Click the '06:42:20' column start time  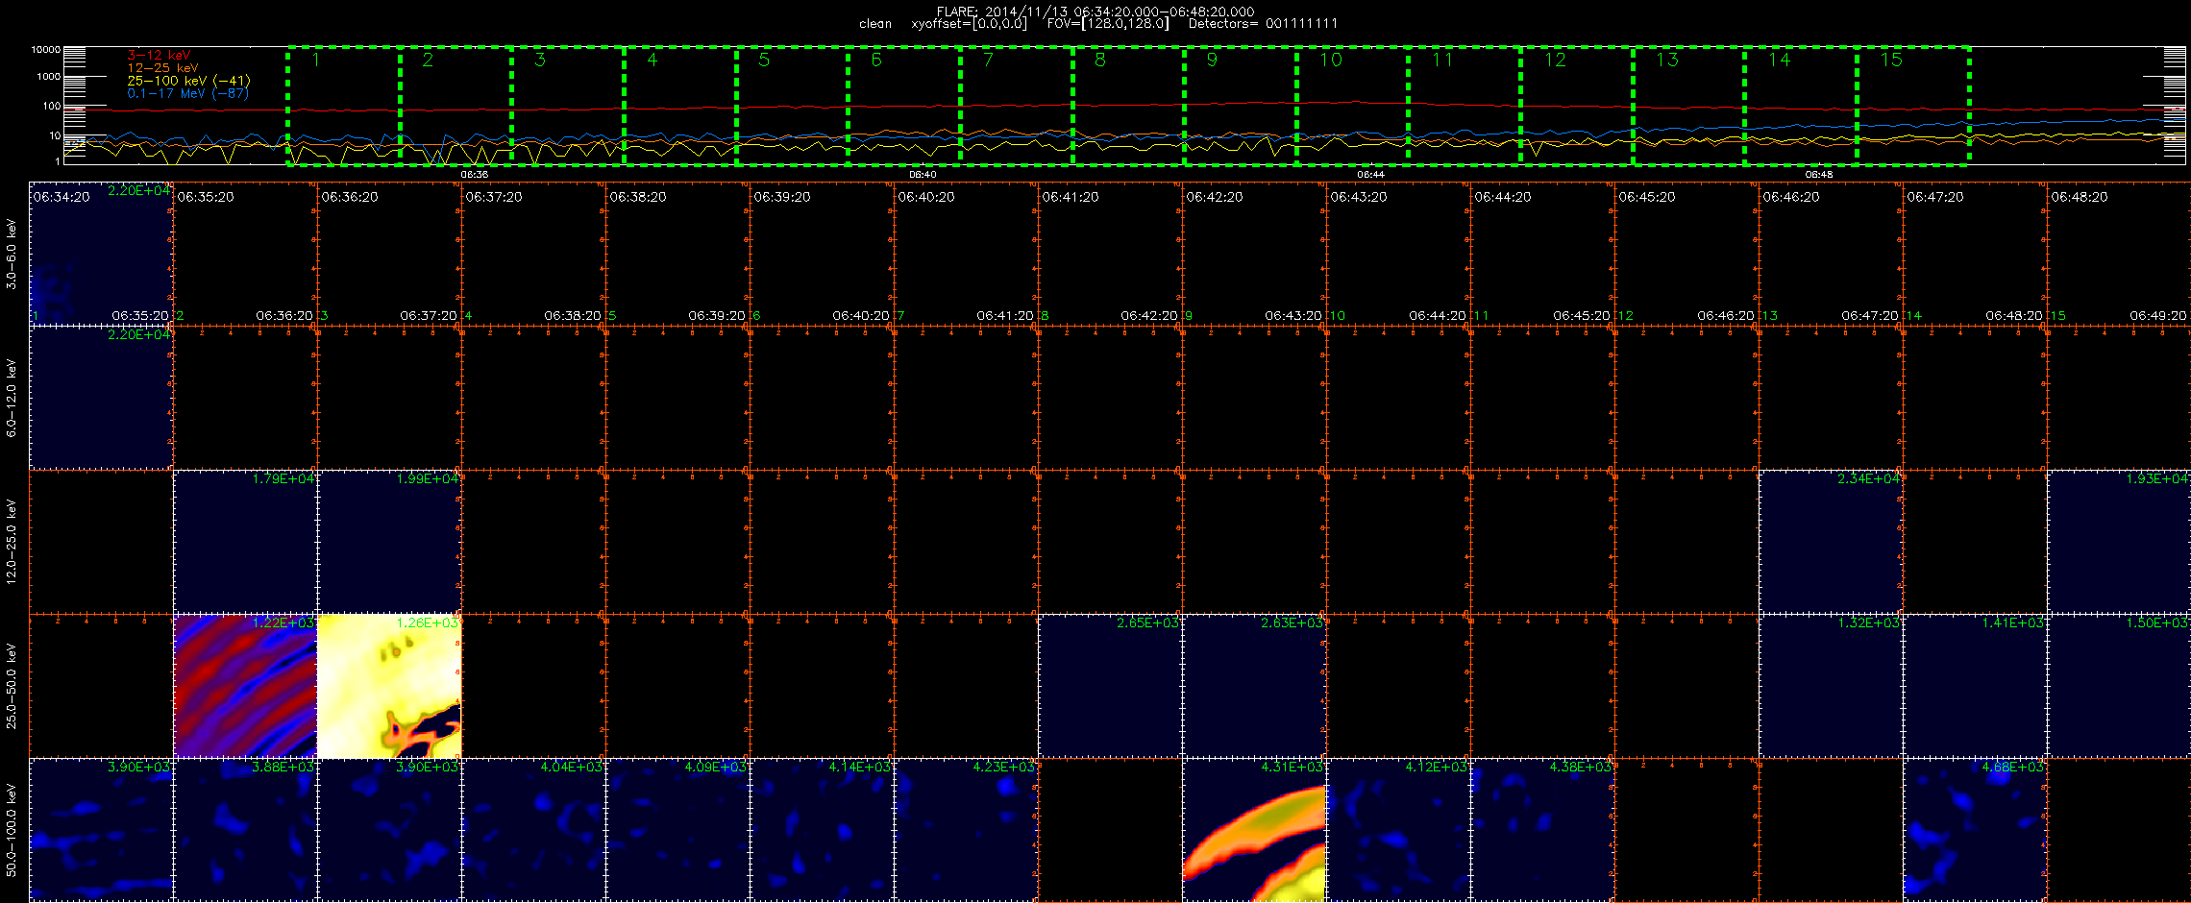pyautogui.click(x=1215, y=197)
